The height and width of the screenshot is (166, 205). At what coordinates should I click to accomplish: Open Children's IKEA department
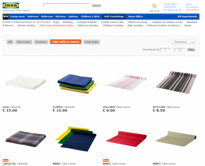tap(90, 17)
